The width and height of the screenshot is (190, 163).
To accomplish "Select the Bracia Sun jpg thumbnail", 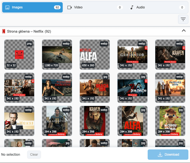I will (x=95, y=88).
